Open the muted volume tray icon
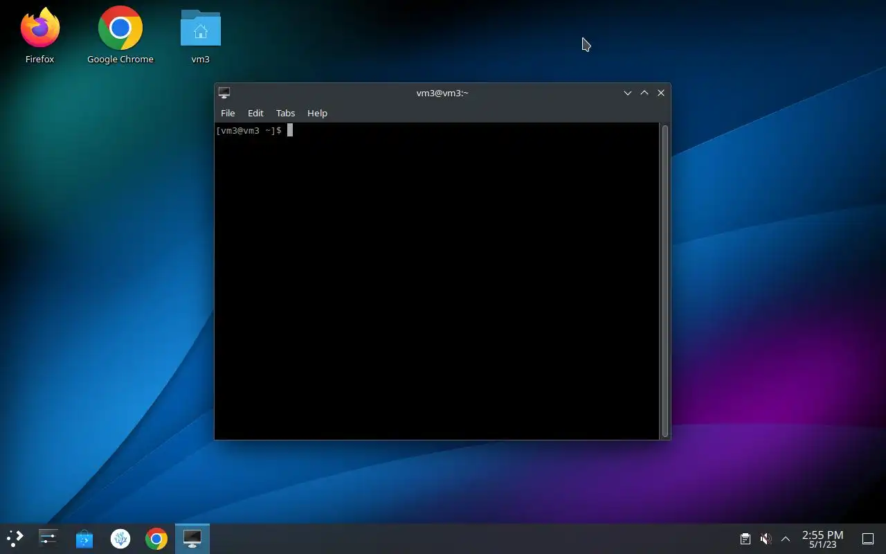Image resolution: width=886 pixels, height=554 pixels. click(x=766, y=538)
